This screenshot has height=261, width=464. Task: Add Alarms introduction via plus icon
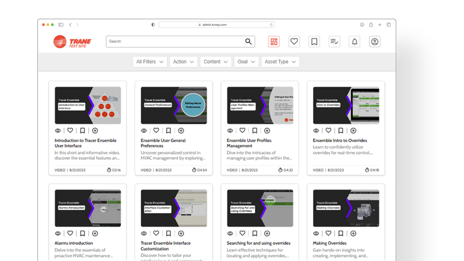coord(95,233)
